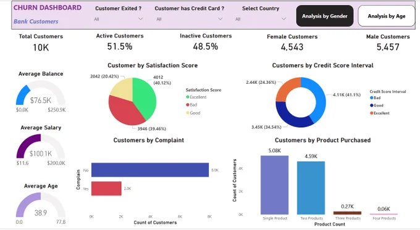Click the Product Count axis title
This screenshot has height=230, width=420.
tap(330, 224)
